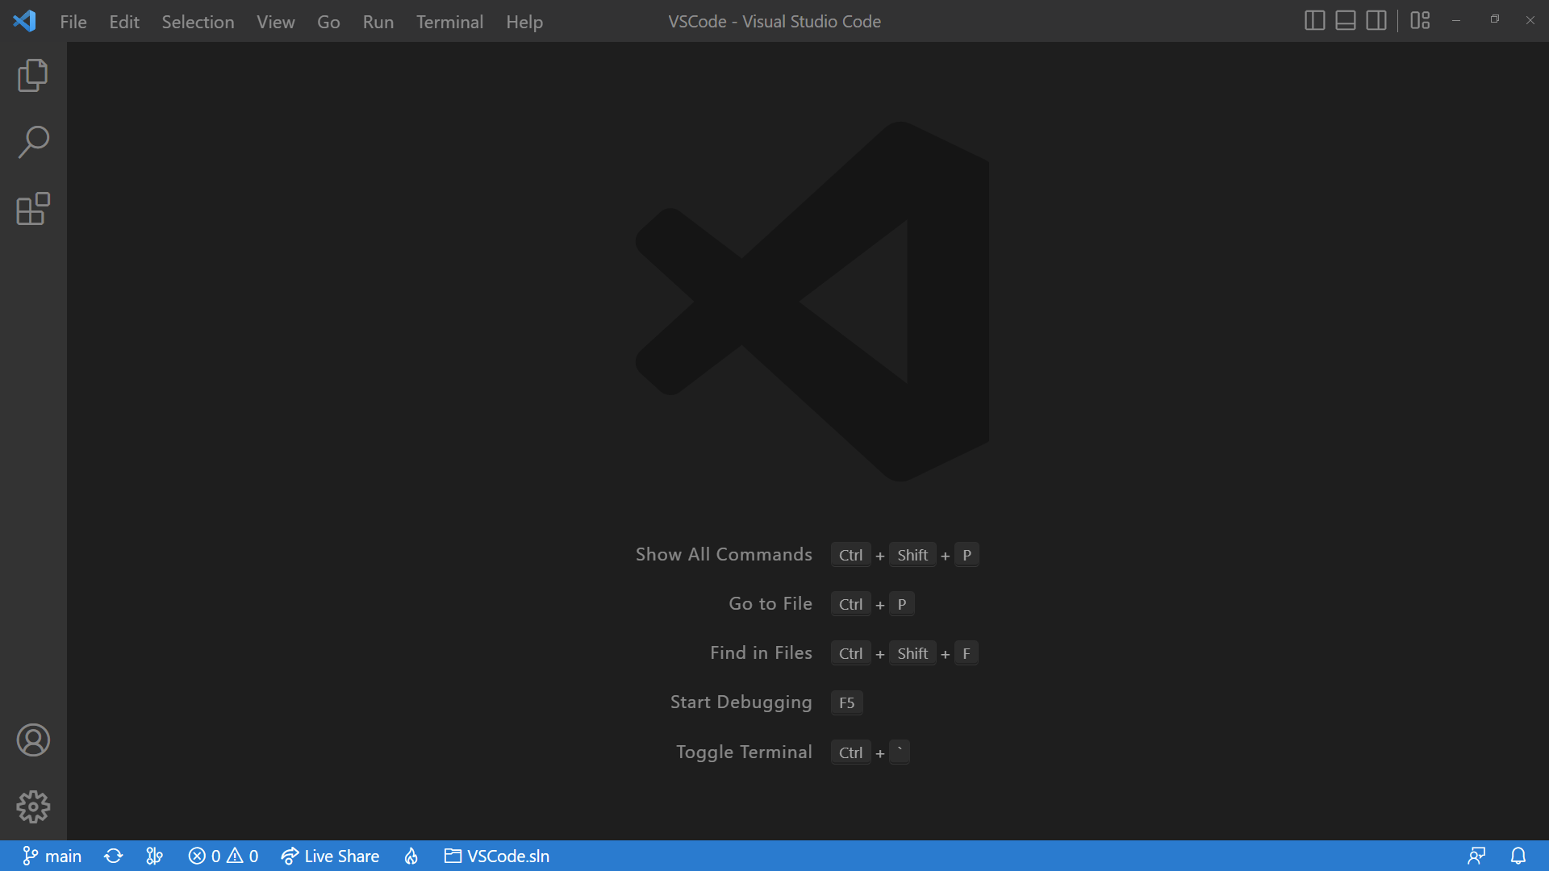1549x871 pixels.
Task: Minimize the VS Code window
Action: pyautogui.click(x=1456, y=21)
